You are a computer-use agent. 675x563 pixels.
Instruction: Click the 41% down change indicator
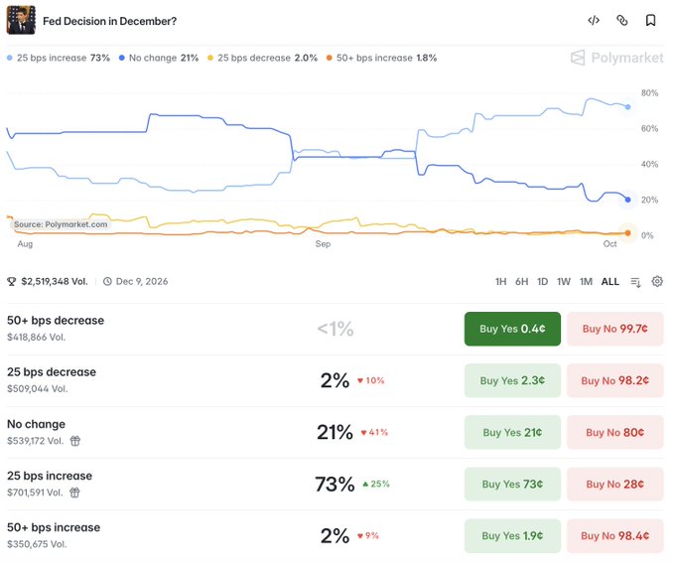[374, 433]
